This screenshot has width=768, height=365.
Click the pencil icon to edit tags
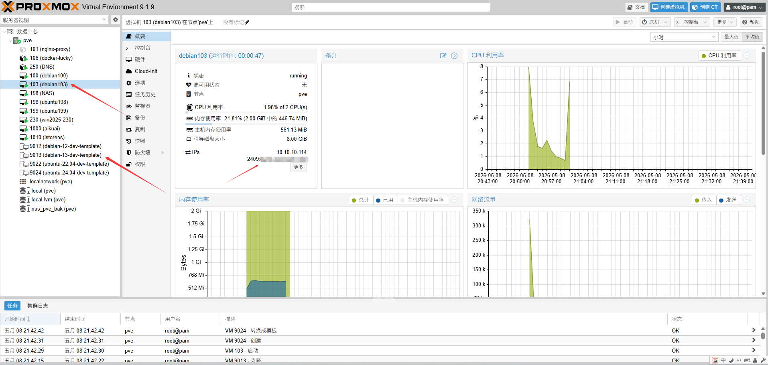[247, 22]
